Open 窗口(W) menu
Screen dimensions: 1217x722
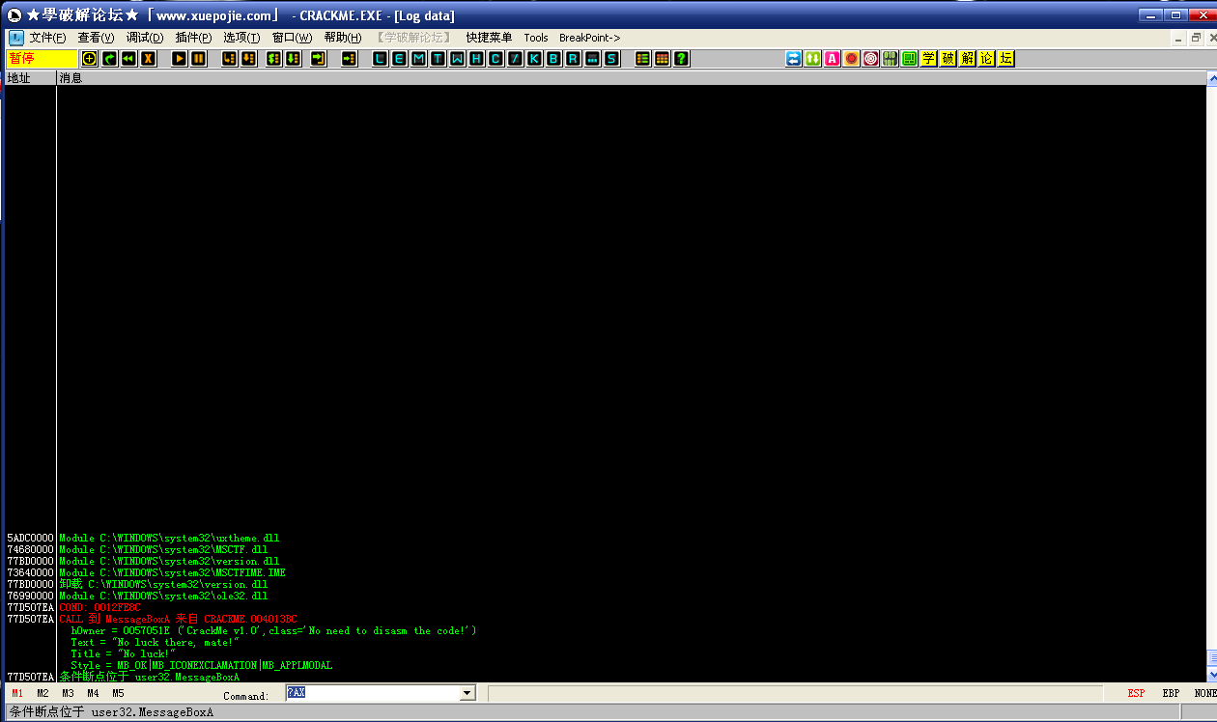(292, 38)
